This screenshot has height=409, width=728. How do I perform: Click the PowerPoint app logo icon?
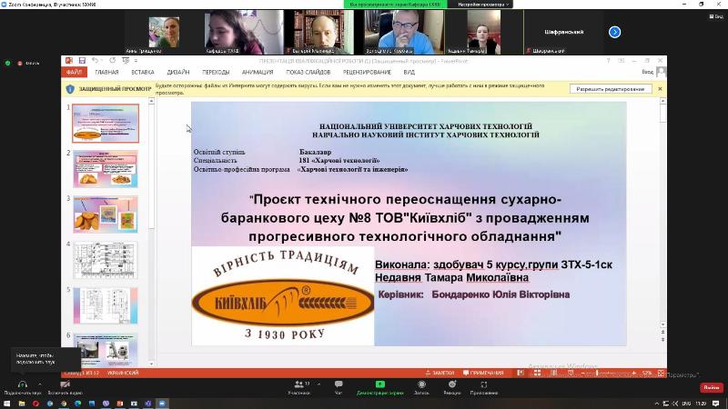point(69,61)
